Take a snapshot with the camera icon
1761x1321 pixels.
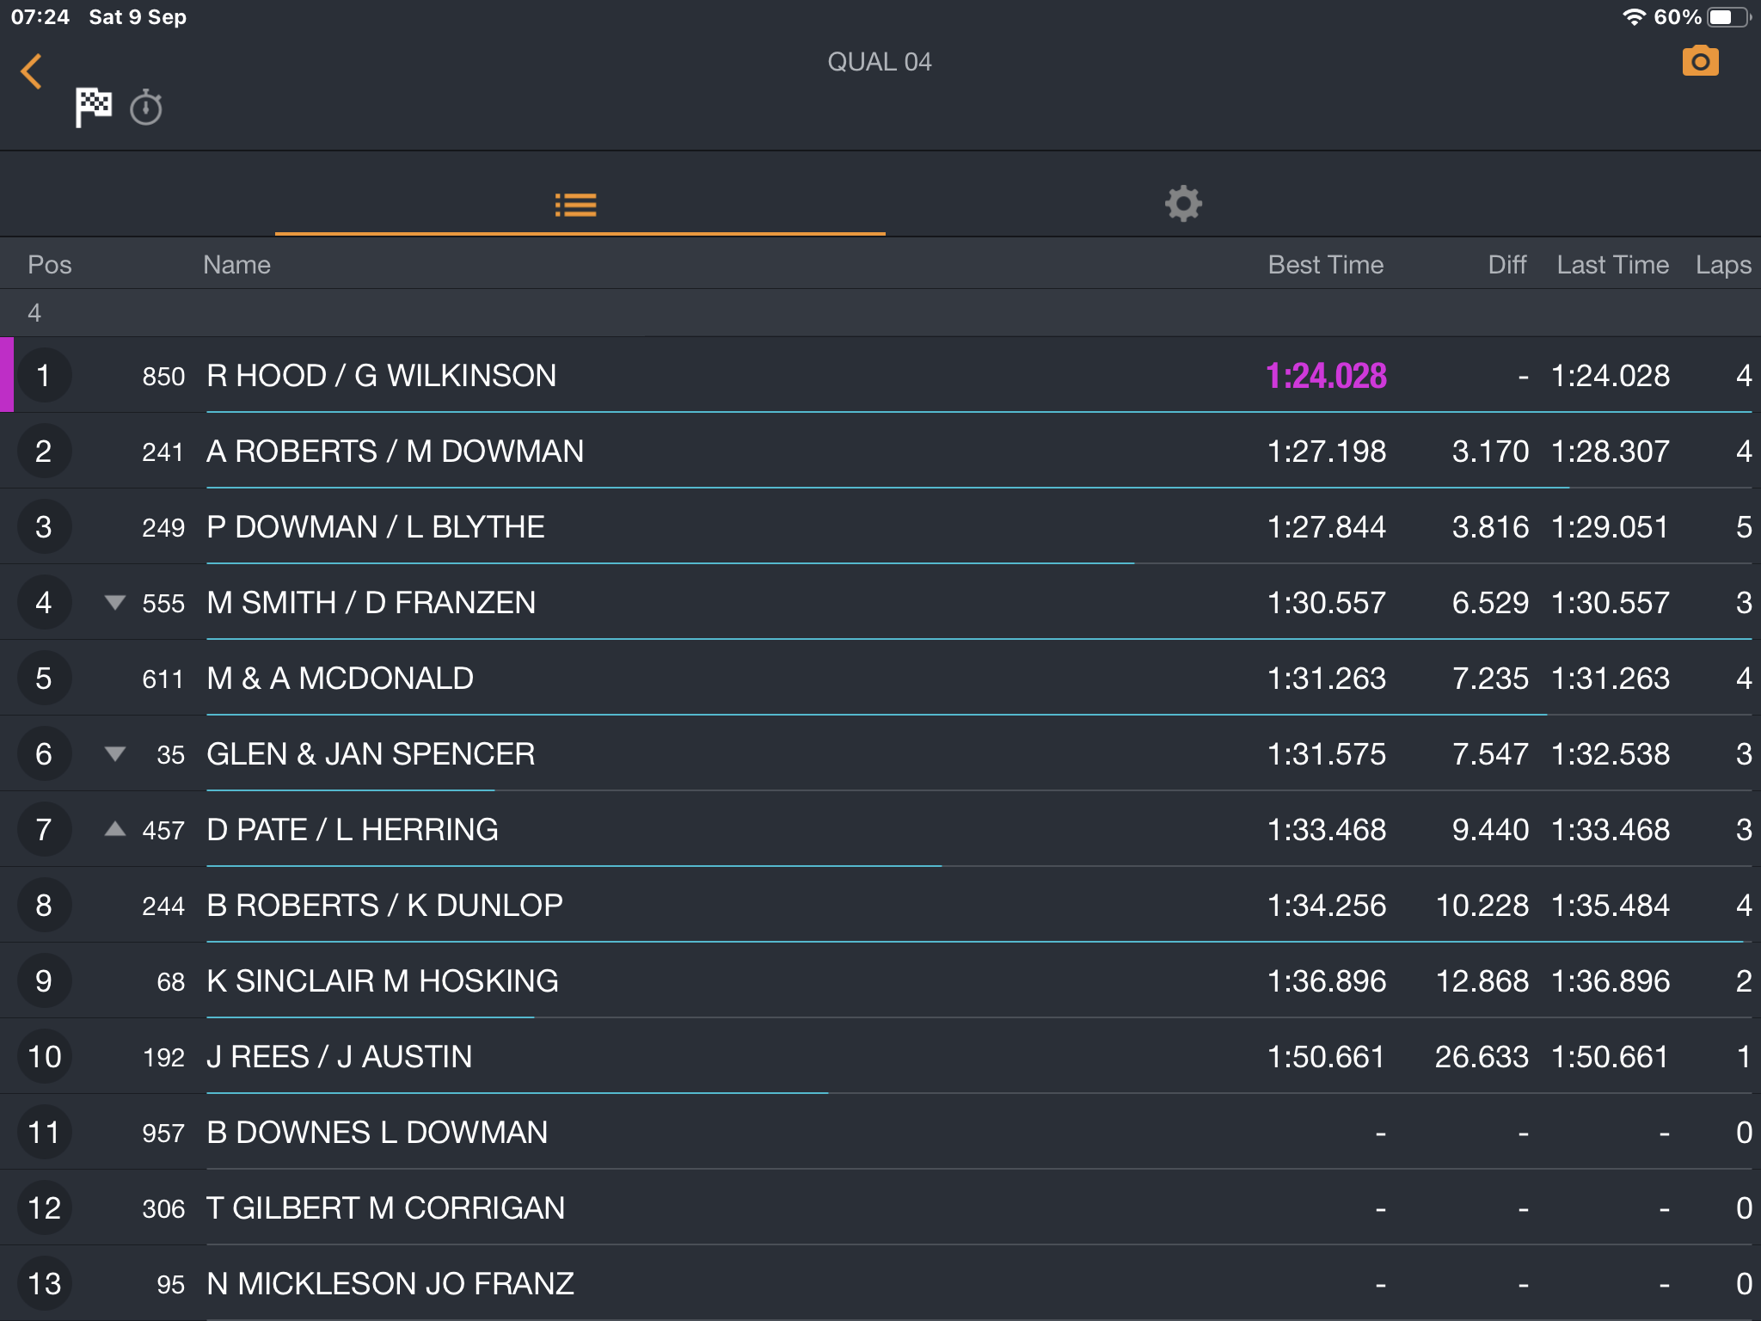coord(1700,61)
